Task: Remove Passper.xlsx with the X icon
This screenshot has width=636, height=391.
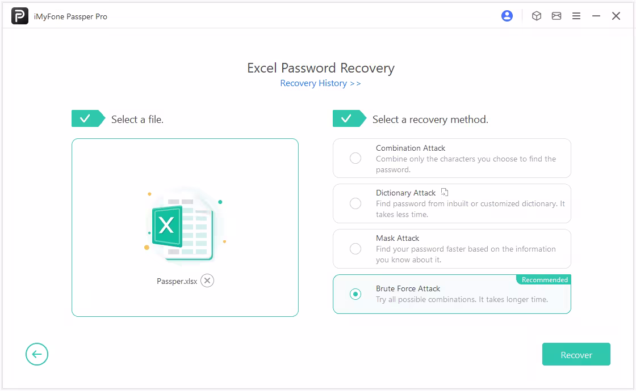Action: coord(207,280)
